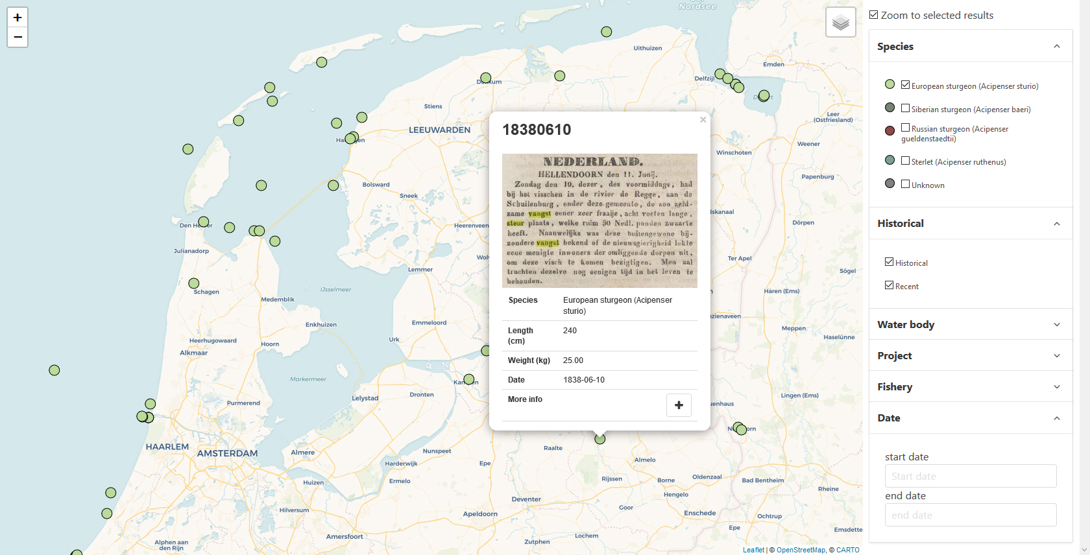
Task: Click the map zoom in plus button
Action: (x=18, y=18)
